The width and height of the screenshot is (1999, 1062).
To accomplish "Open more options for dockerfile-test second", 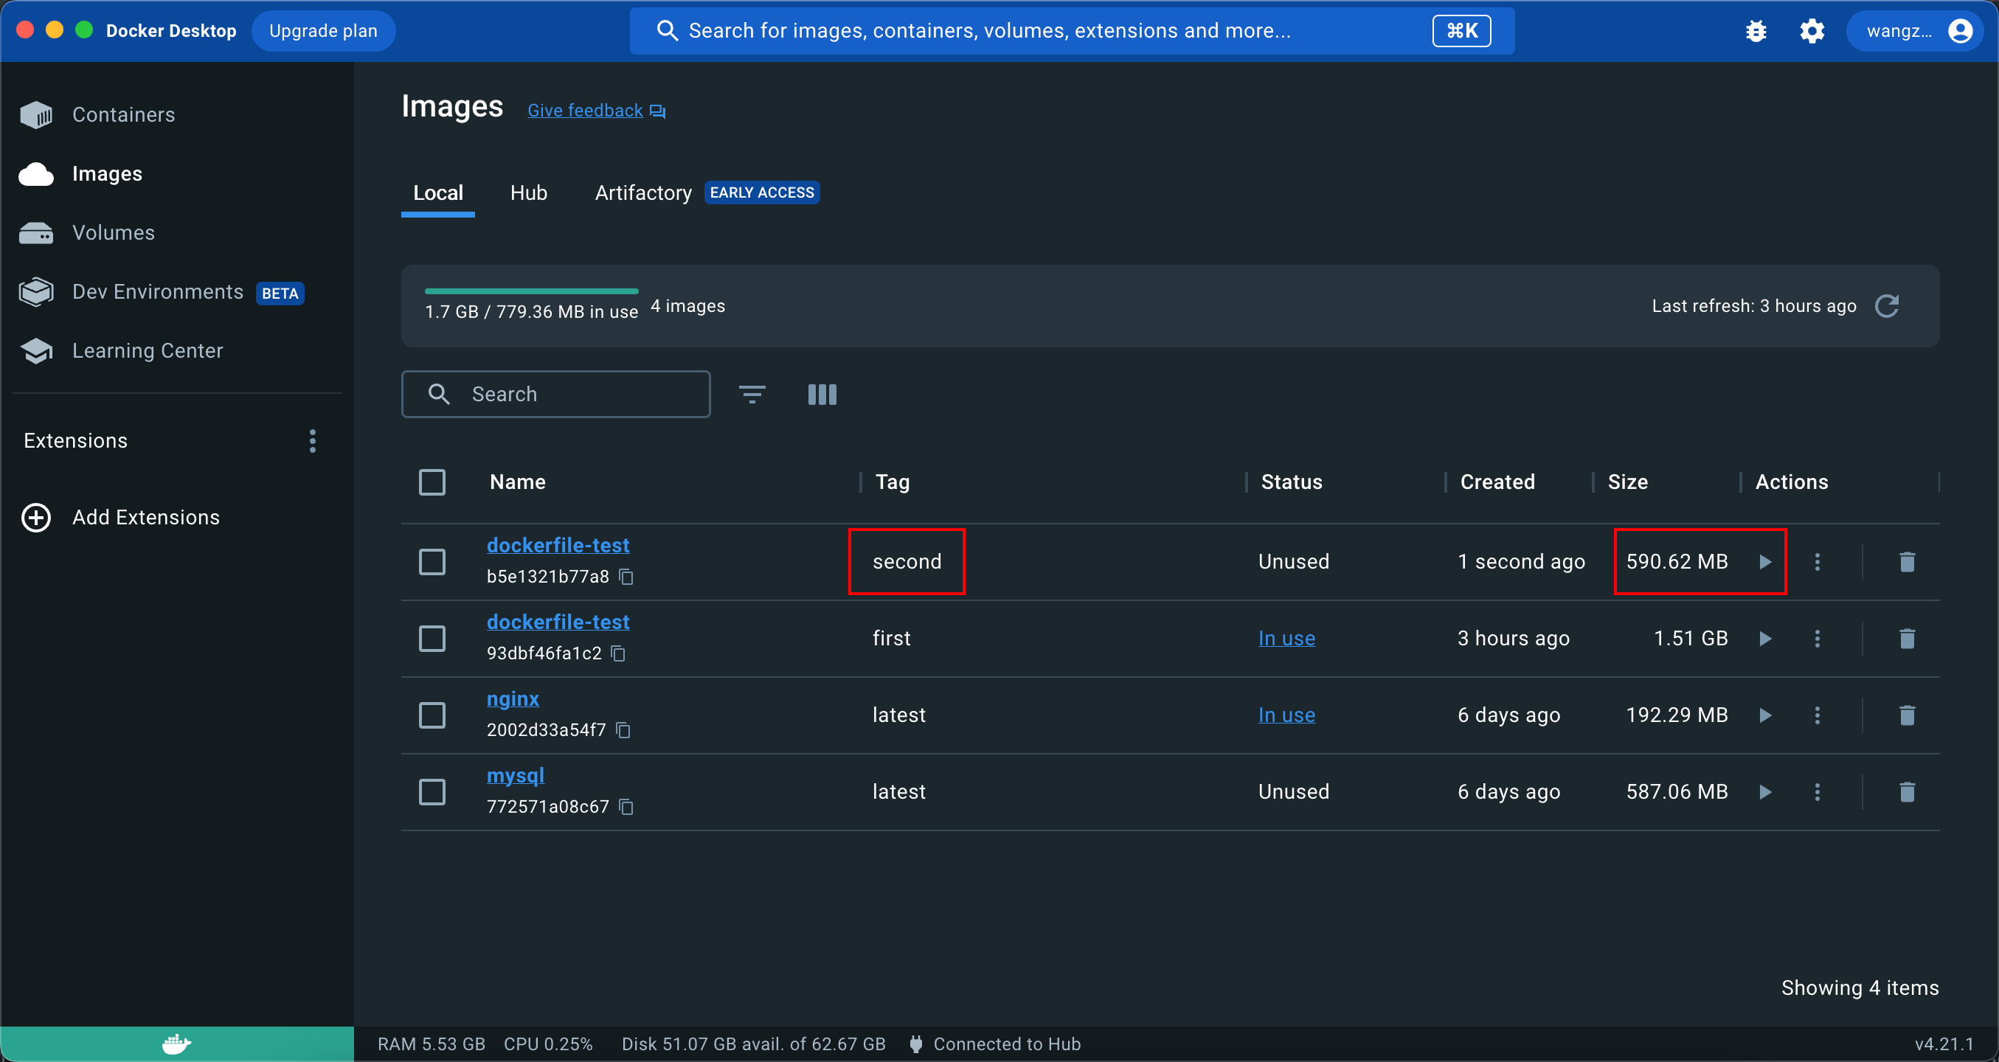I will (x=1817, y=560).
